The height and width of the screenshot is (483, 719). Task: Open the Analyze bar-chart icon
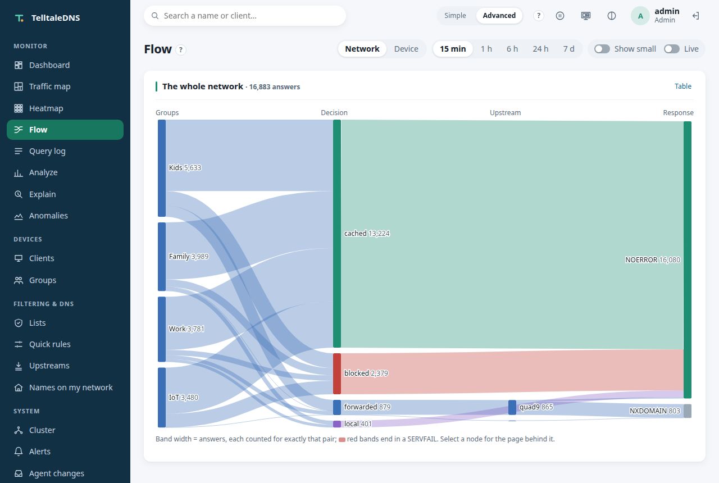tap(19, 172)
